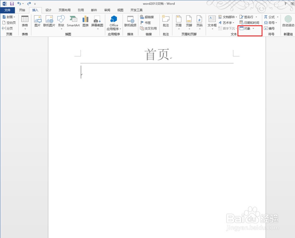
Task: Expand the Quick Parts (文档部件) dropdown arrow
Action: [236, 17]
